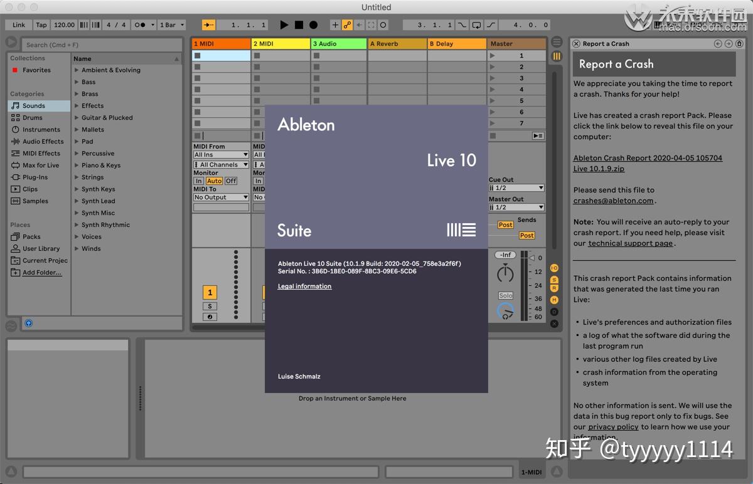Open the technical support page link
The width and height of the screenshot is (753, 484).
[x=631, y=243]
